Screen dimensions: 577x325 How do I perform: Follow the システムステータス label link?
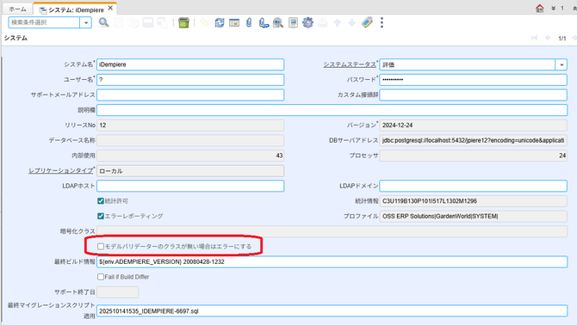(x=350, y=64)
